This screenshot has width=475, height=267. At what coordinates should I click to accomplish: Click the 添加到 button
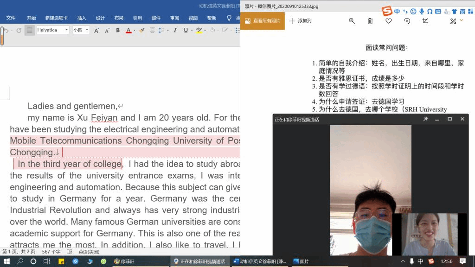300,21
